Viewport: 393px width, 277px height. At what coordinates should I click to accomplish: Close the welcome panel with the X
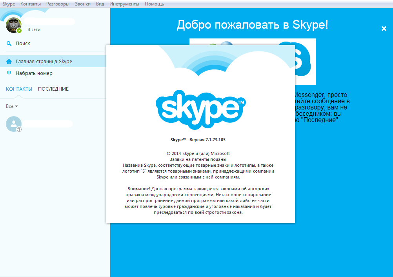pos(384,29)
